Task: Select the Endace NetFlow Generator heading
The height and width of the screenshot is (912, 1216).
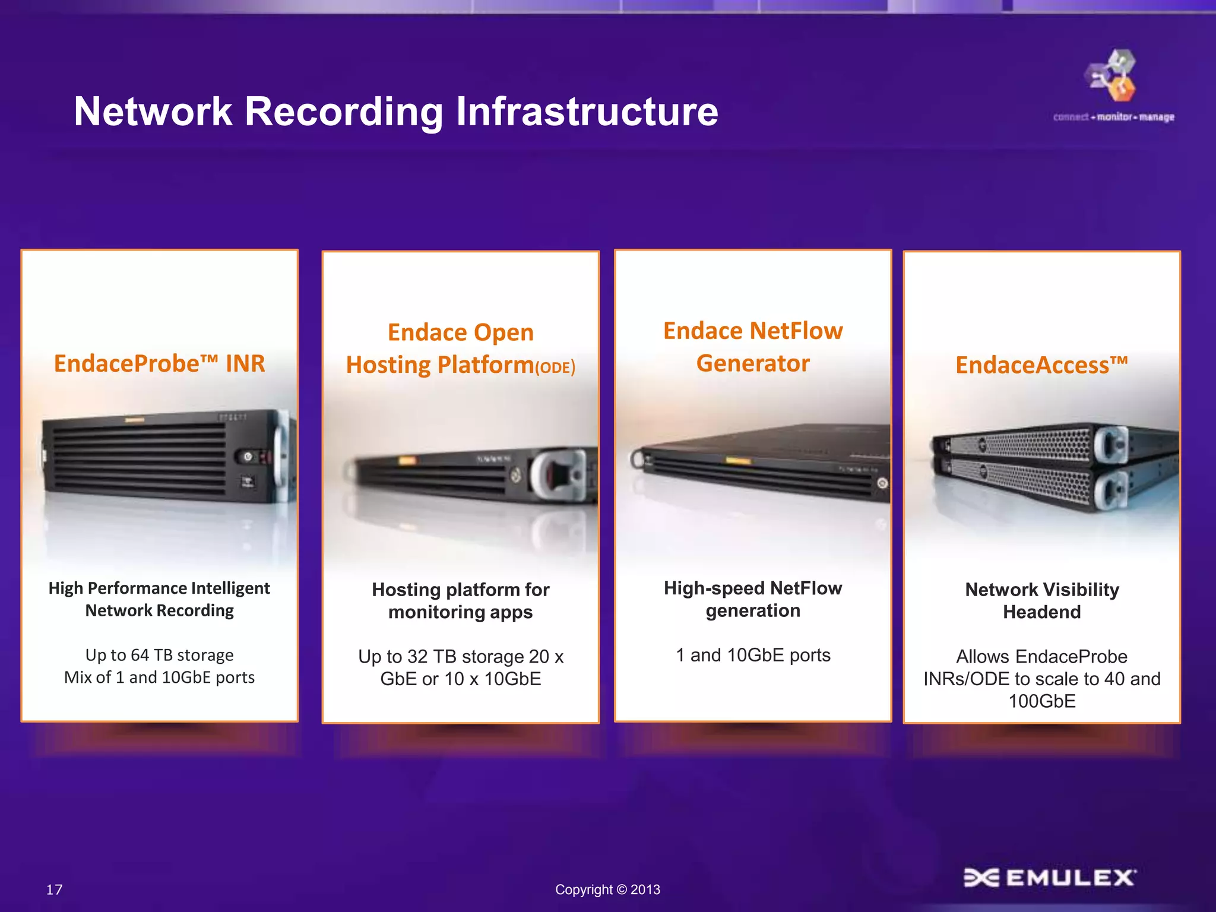Action: click(x=753, y=347)
